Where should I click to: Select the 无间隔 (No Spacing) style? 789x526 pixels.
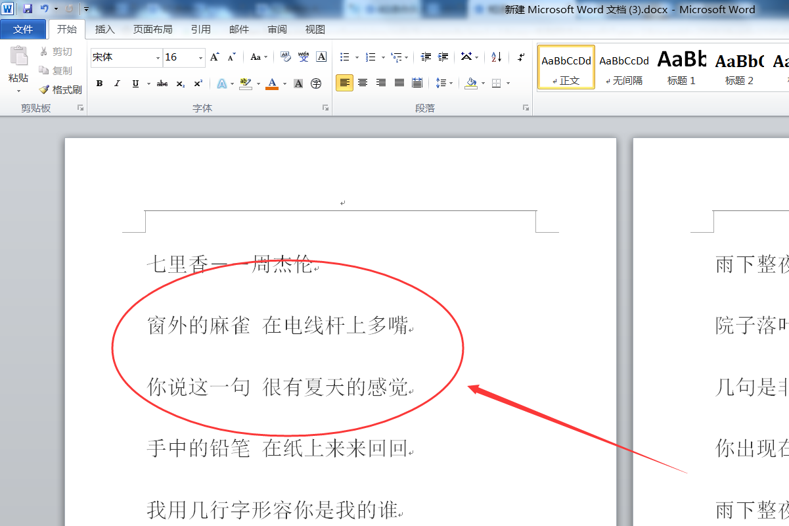[624, 67]
